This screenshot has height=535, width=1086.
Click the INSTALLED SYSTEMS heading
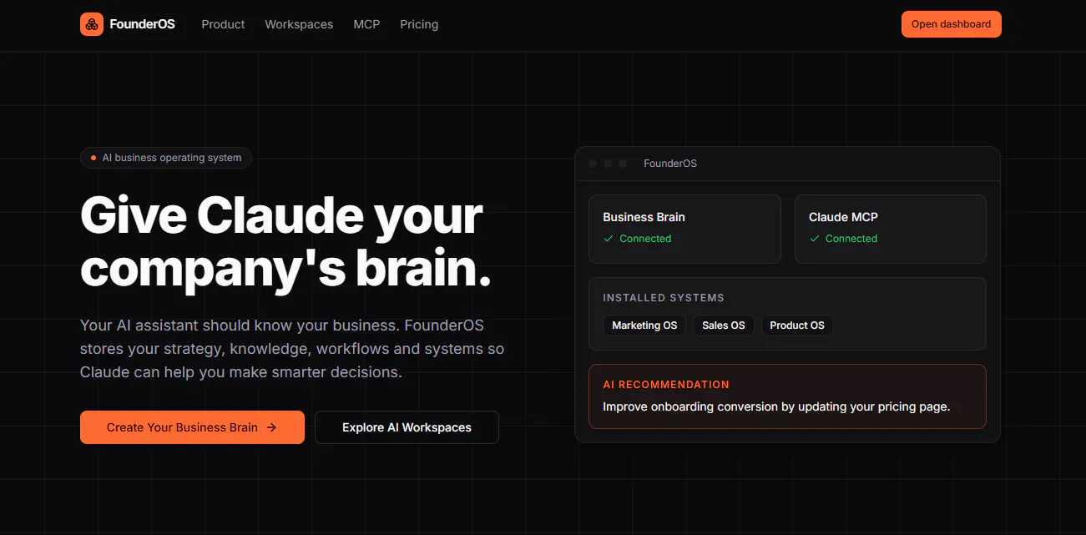[x=664, y=298]
